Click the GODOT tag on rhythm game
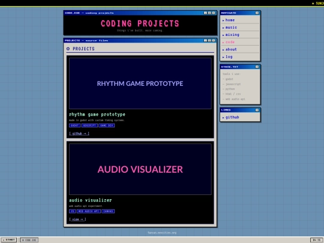The width and height of the screenshot is (324, 243). pos(74,125)
